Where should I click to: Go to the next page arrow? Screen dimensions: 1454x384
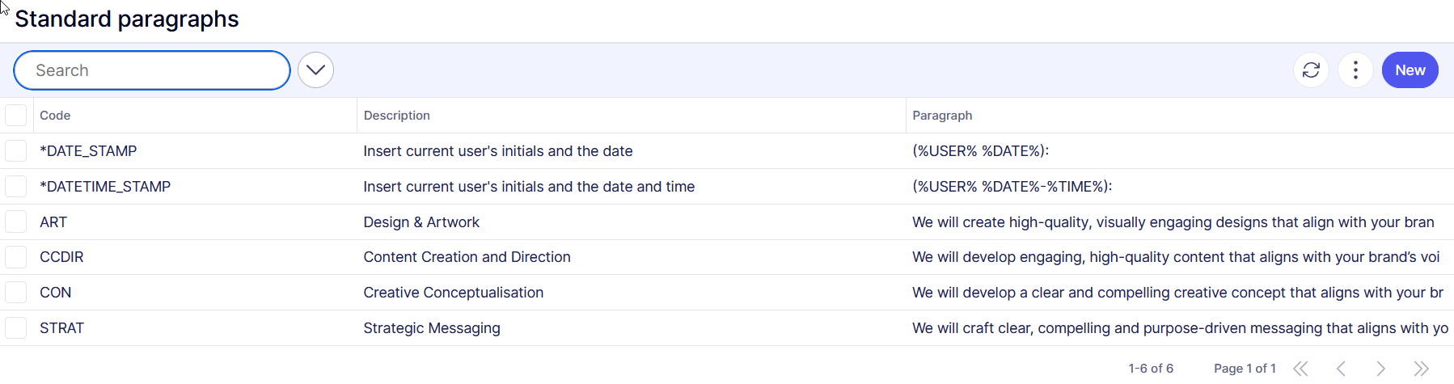click(1380, 369)
